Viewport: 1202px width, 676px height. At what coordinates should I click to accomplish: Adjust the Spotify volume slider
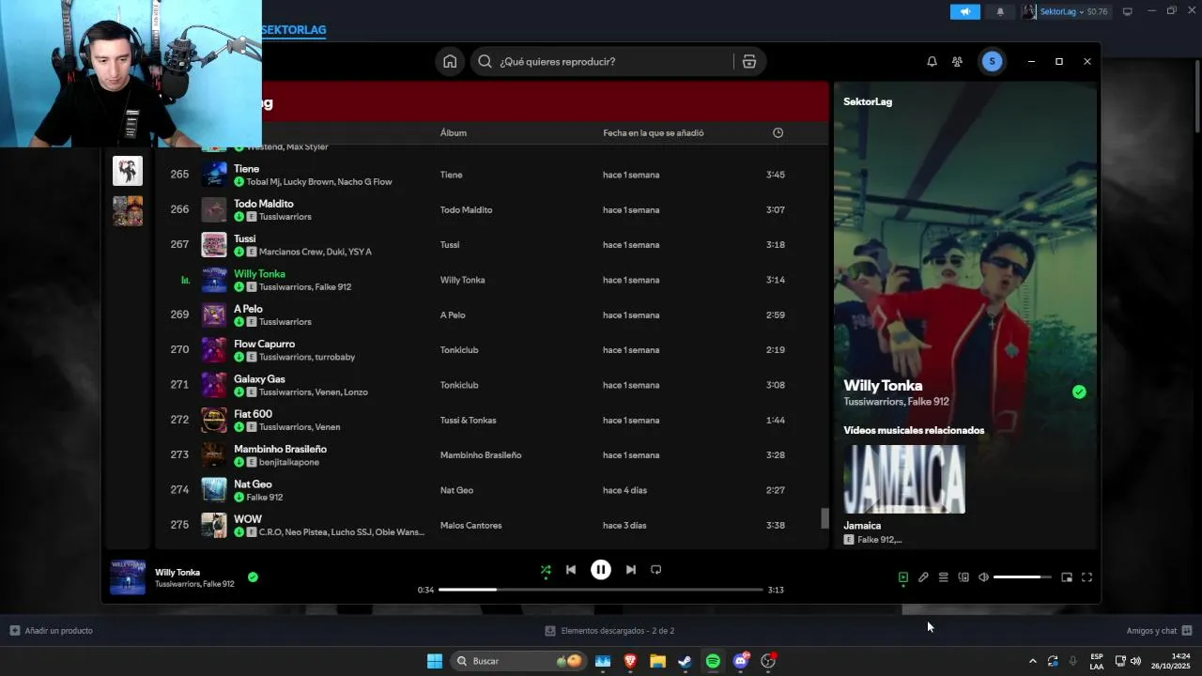point(1023,577)
